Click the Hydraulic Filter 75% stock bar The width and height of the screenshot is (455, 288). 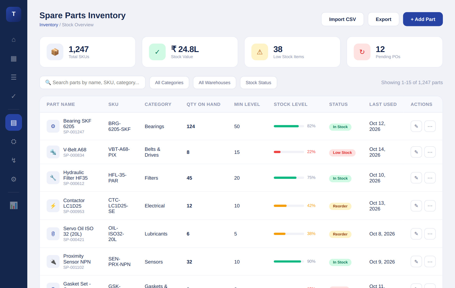point(289,178)
